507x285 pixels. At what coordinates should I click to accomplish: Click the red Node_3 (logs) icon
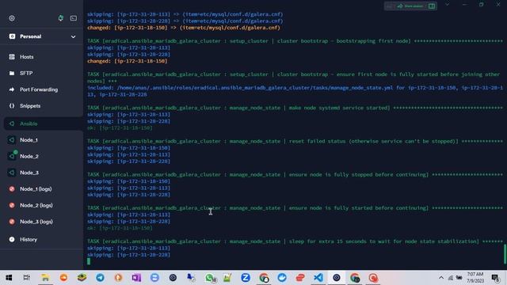point(12,222)
